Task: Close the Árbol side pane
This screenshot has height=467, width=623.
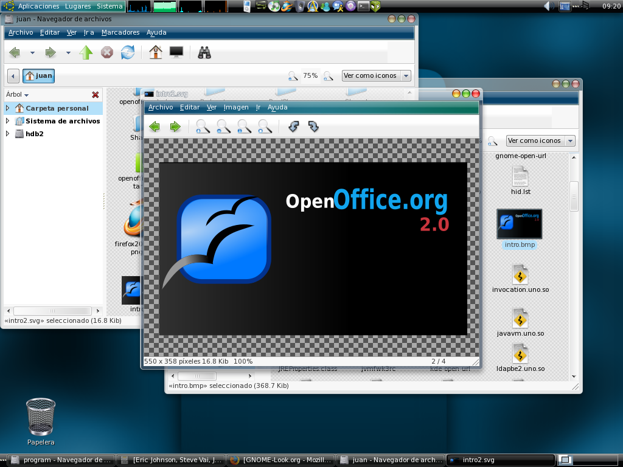Action: 96,94
